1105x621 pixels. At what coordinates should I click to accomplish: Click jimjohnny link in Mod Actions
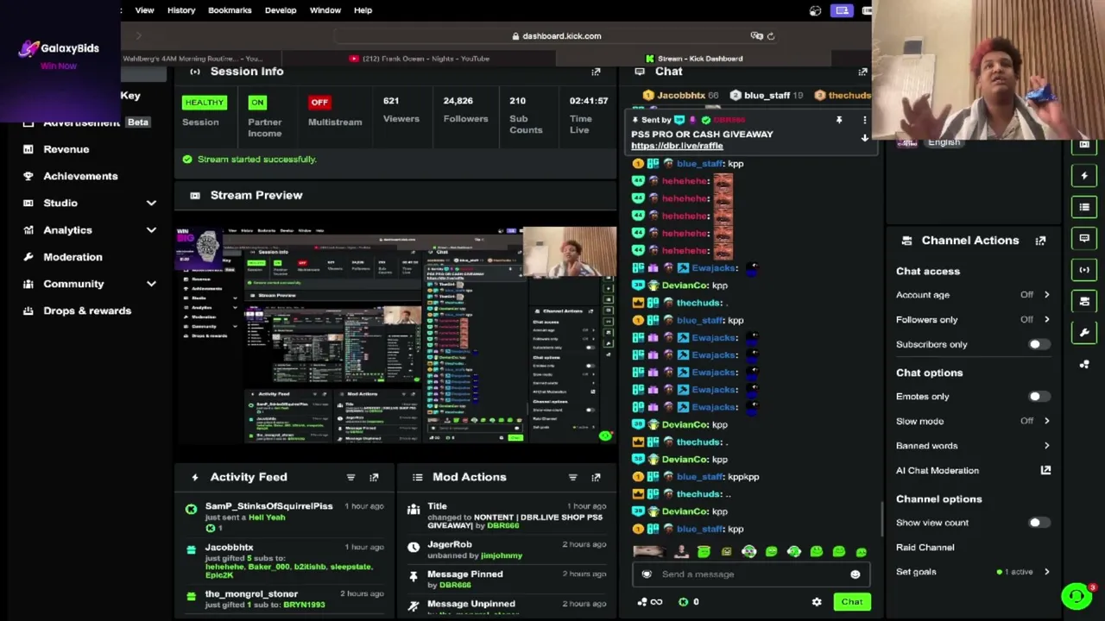click(x=501, y=555)
